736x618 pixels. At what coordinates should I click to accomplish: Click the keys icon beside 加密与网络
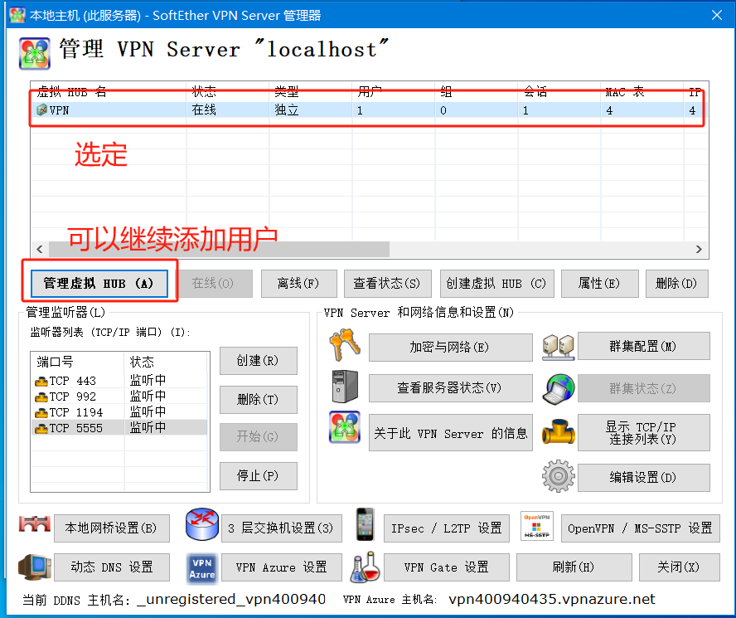[345, 345]
